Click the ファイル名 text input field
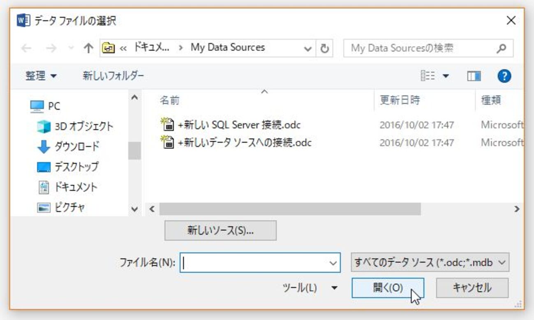 [255, 263]
